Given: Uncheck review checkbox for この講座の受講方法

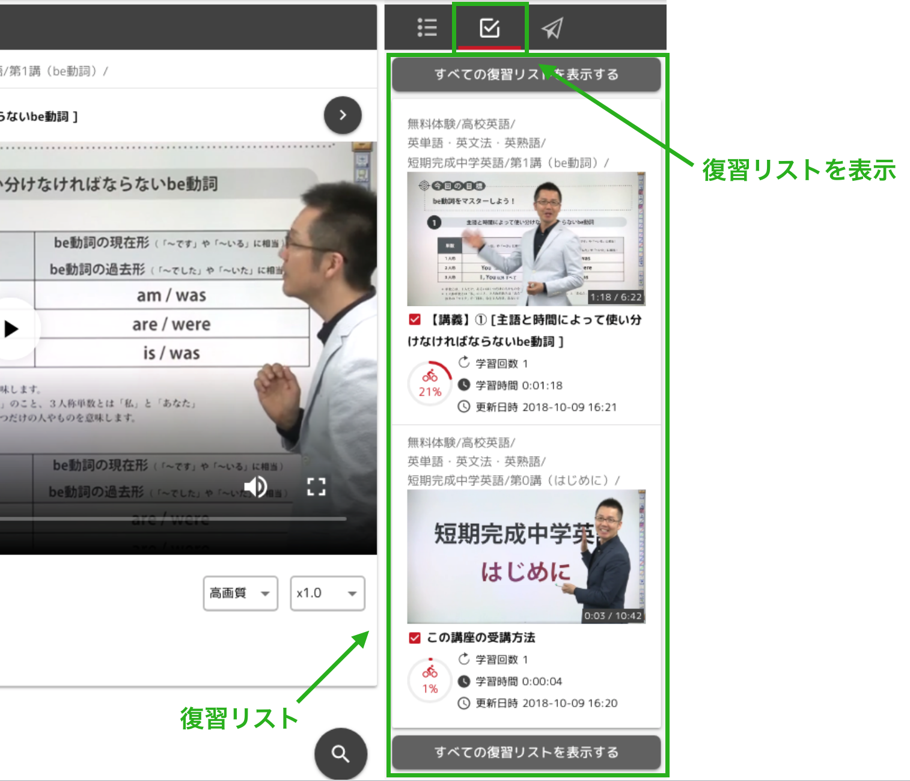Looking at the screenshot, I should (415, 638).
